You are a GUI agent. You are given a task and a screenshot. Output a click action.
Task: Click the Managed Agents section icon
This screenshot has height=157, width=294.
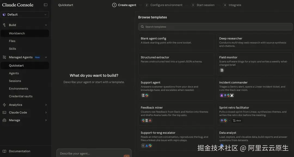pyautogui.click(x=4, y=57)
